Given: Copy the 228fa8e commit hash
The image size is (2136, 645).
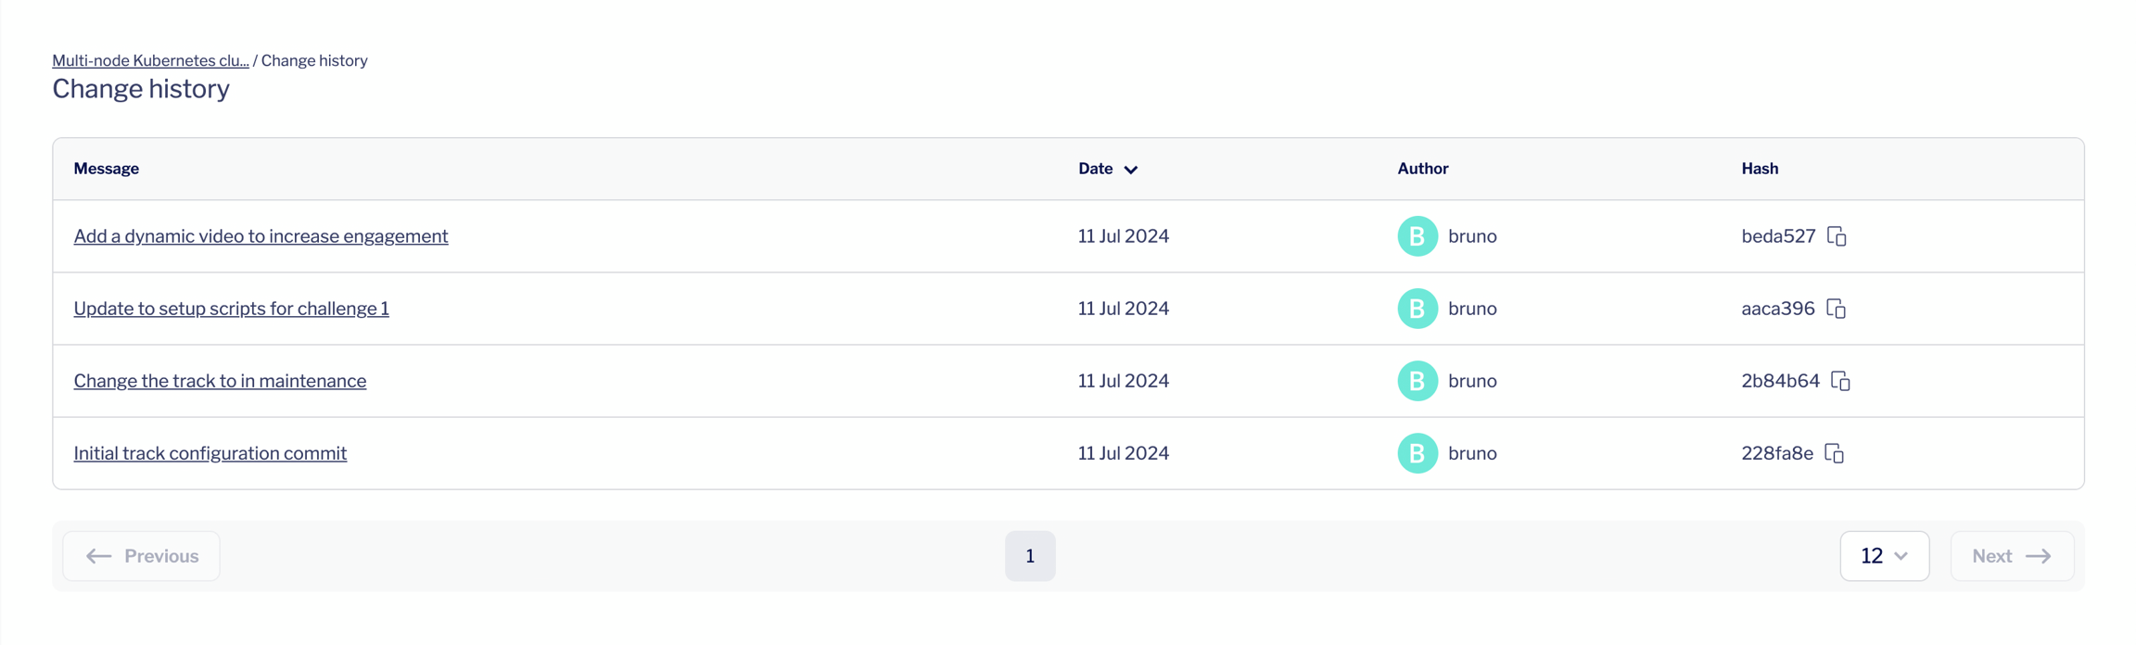Looking at the screenshot, I should (x=1834, y=453).
